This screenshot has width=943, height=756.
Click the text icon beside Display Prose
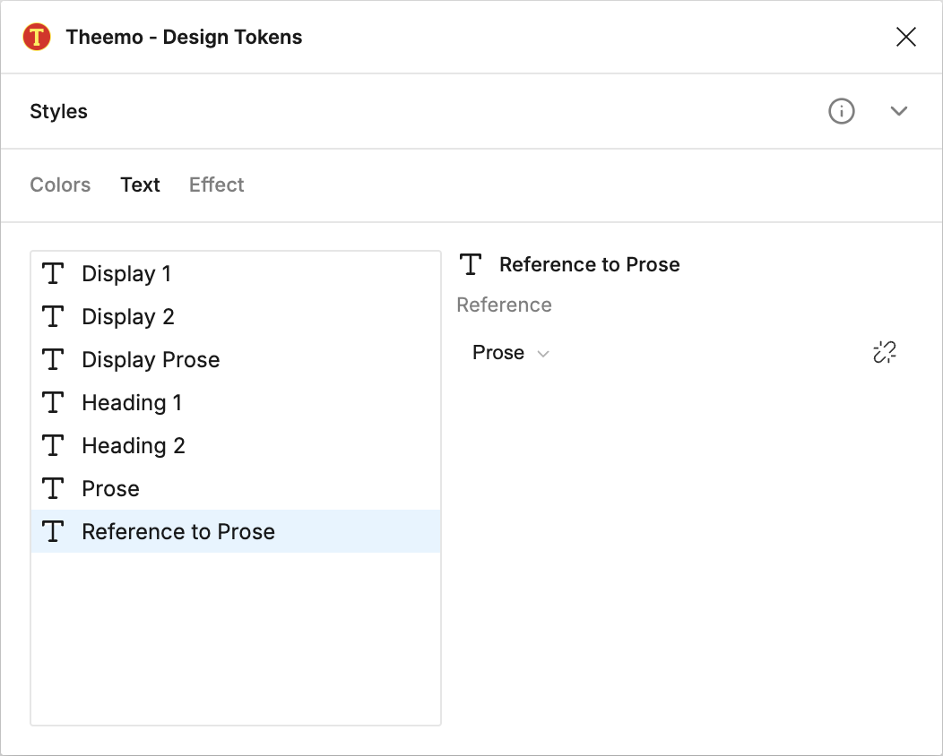pos(54,360)
